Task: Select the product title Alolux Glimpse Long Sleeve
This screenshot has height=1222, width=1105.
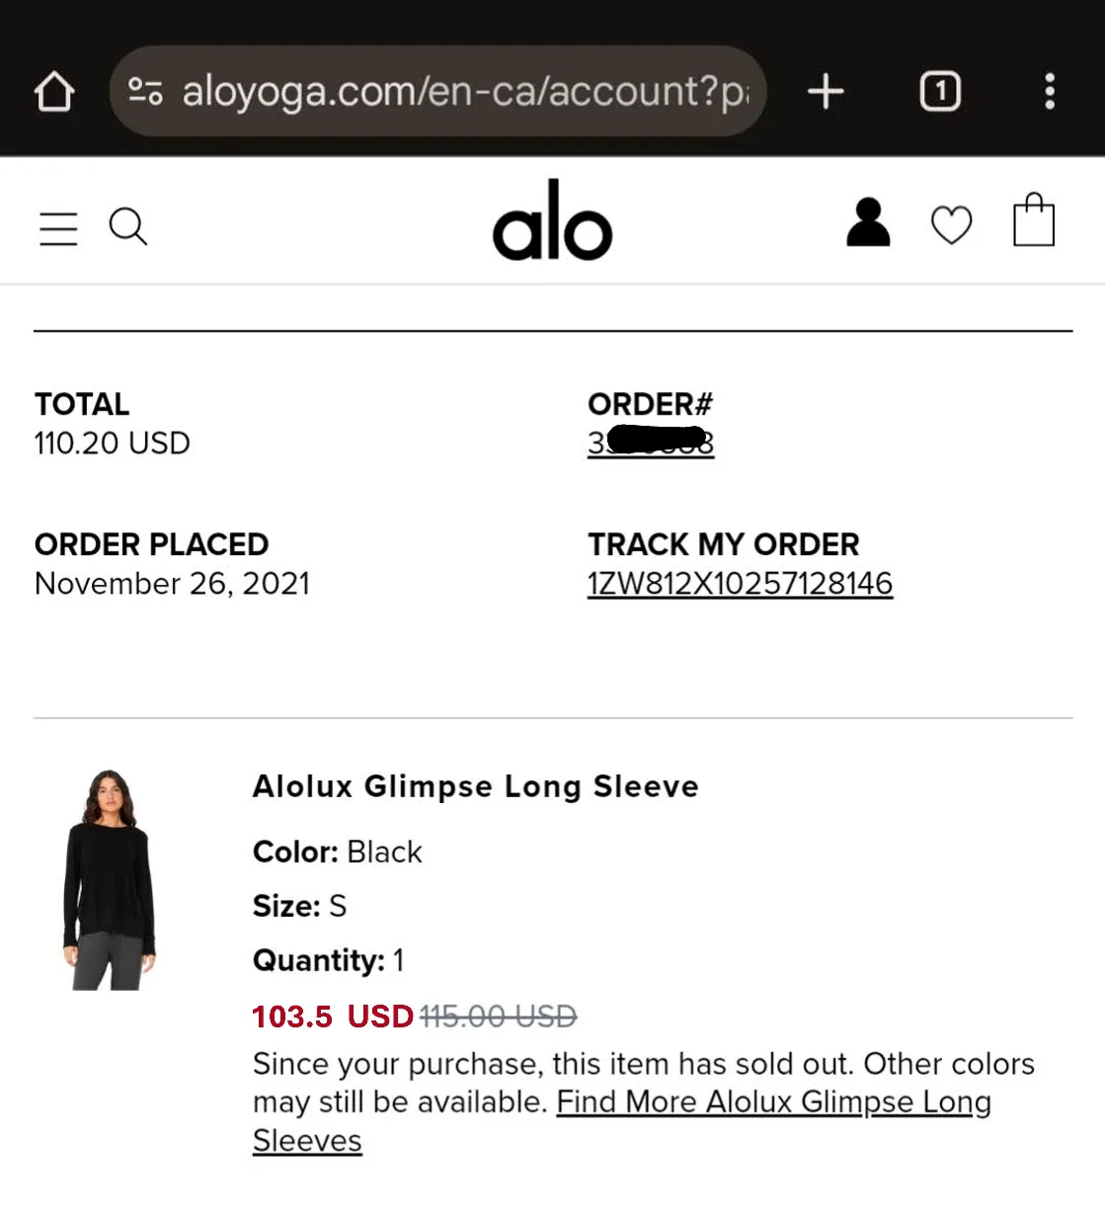Action: coord(475,786)
